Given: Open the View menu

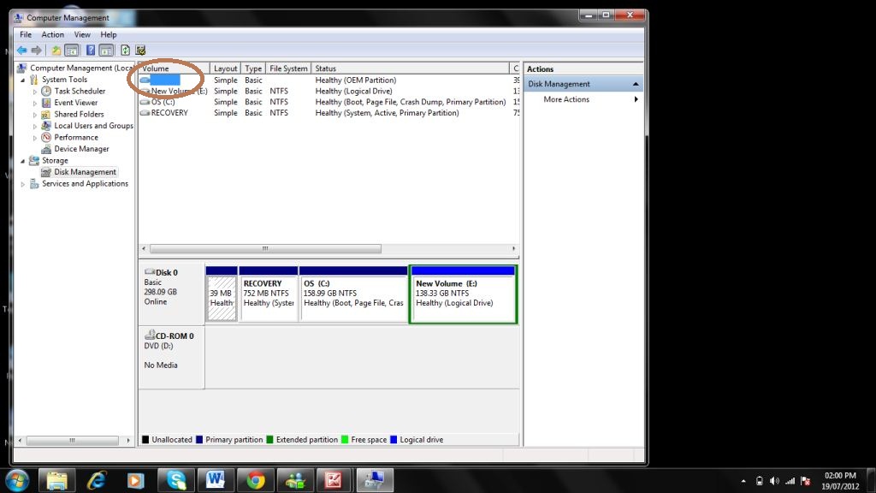Looking at the screenshot, I should (x=82, y=34).
